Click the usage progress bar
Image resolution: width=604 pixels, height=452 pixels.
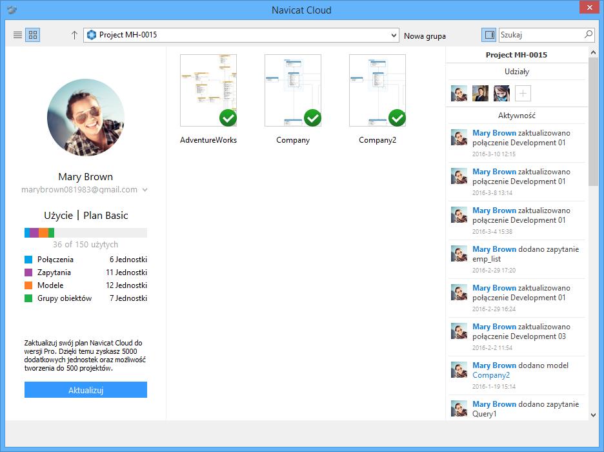pos(86,232)
